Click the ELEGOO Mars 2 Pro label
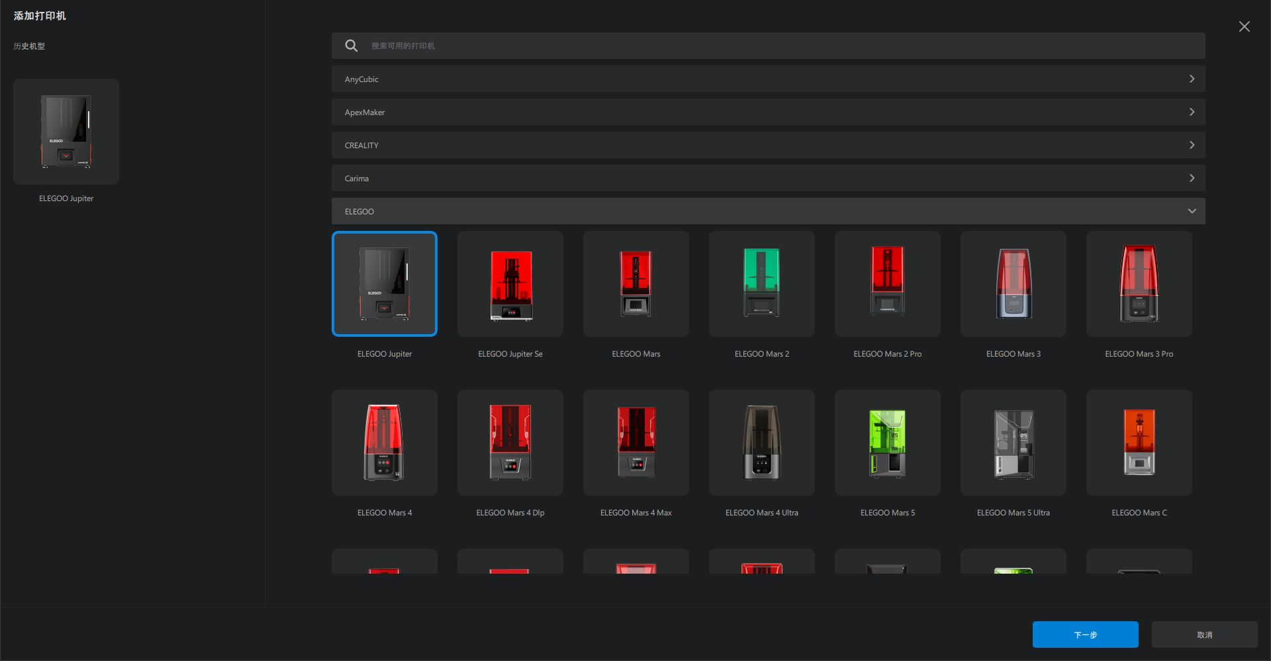1271x661 pixels. pyautogui.click(x=888, y=354)
